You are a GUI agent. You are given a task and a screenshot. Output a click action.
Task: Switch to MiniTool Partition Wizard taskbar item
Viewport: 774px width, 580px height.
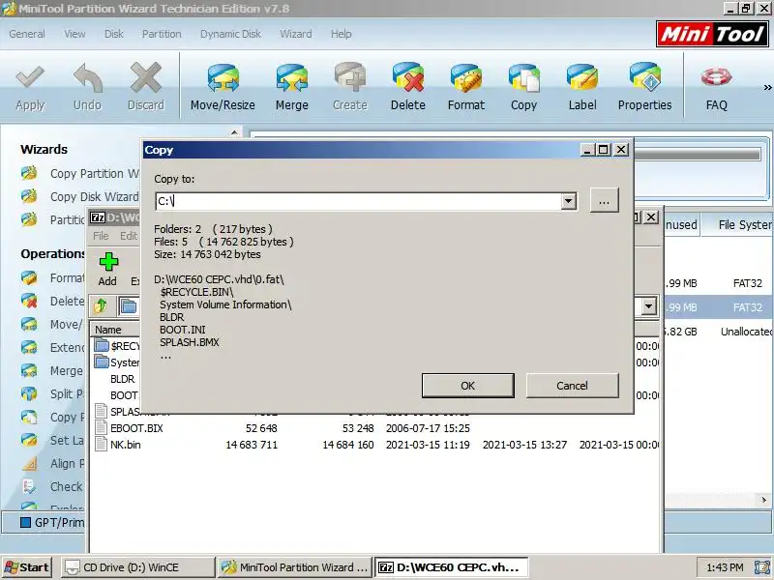coord(295,567)
